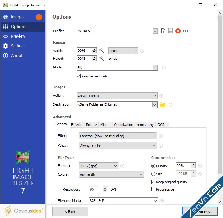
Task: Click the new profile icon
Action: [163, 31]
